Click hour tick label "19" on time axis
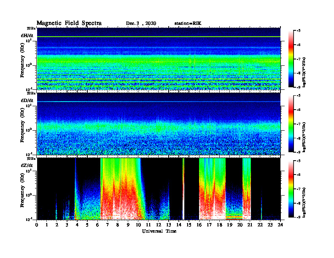Viewport: 334px width, 258px height. [229, 225]
